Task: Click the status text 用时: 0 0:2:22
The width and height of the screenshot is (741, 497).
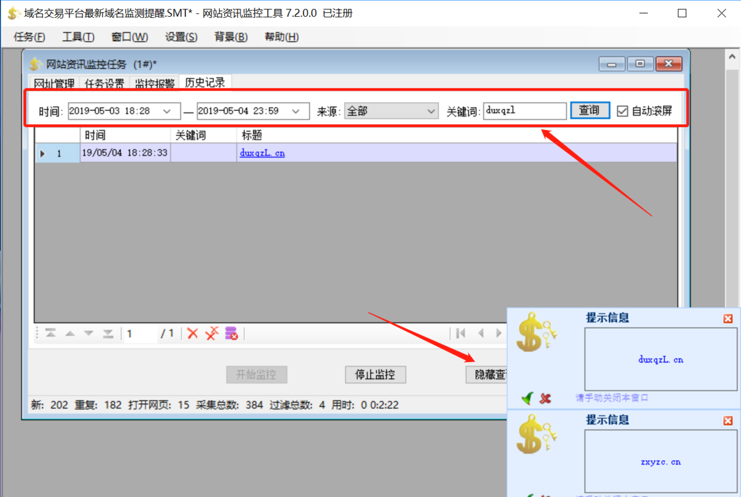Action: (365, 405)
